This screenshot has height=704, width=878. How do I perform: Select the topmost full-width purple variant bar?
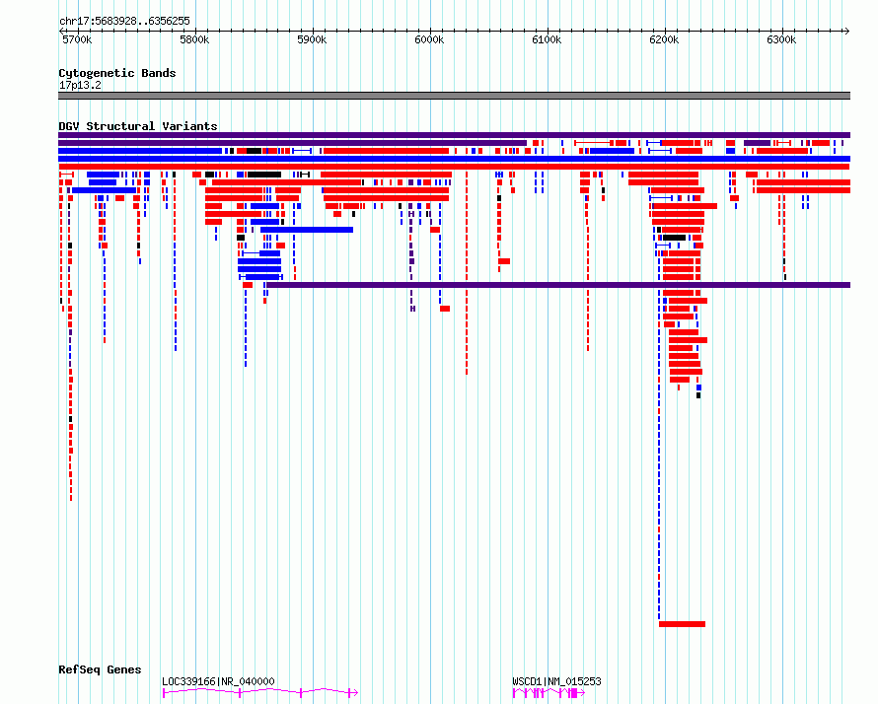pyautogui.click(x=454, y=135)
